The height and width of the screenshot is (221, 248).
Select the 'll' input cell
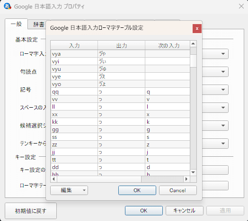(74, 107)
